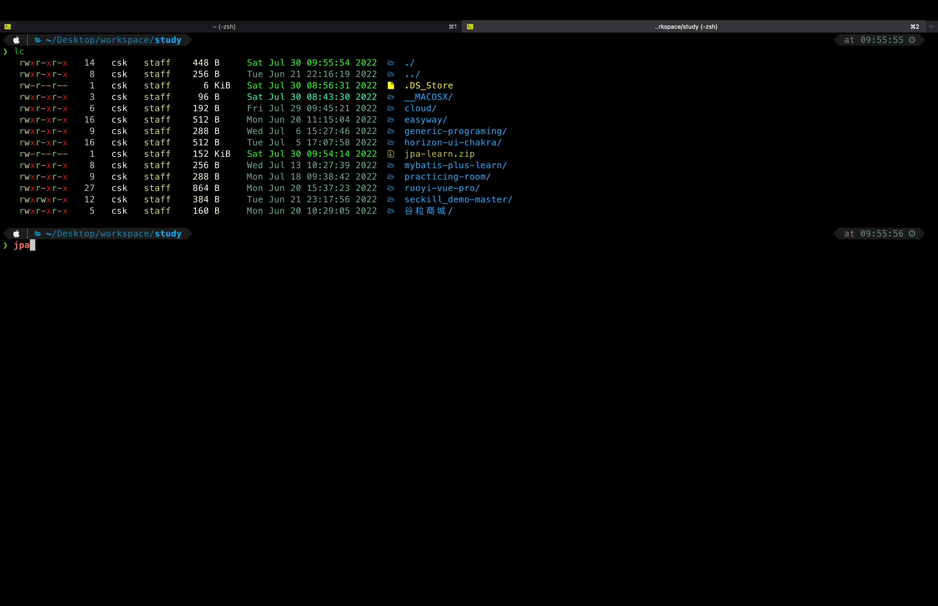938x606 pixels.
Task: Click the terminal icon on second tab
Action: click(x=470, y=27)
